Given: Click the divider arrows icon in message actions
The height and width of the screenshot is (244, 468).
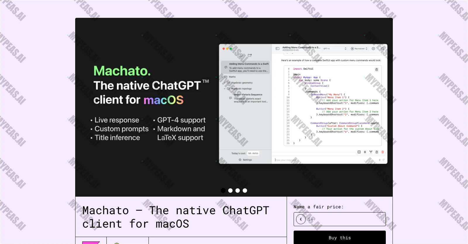Looking at the screenshot, I should point(365,152).
